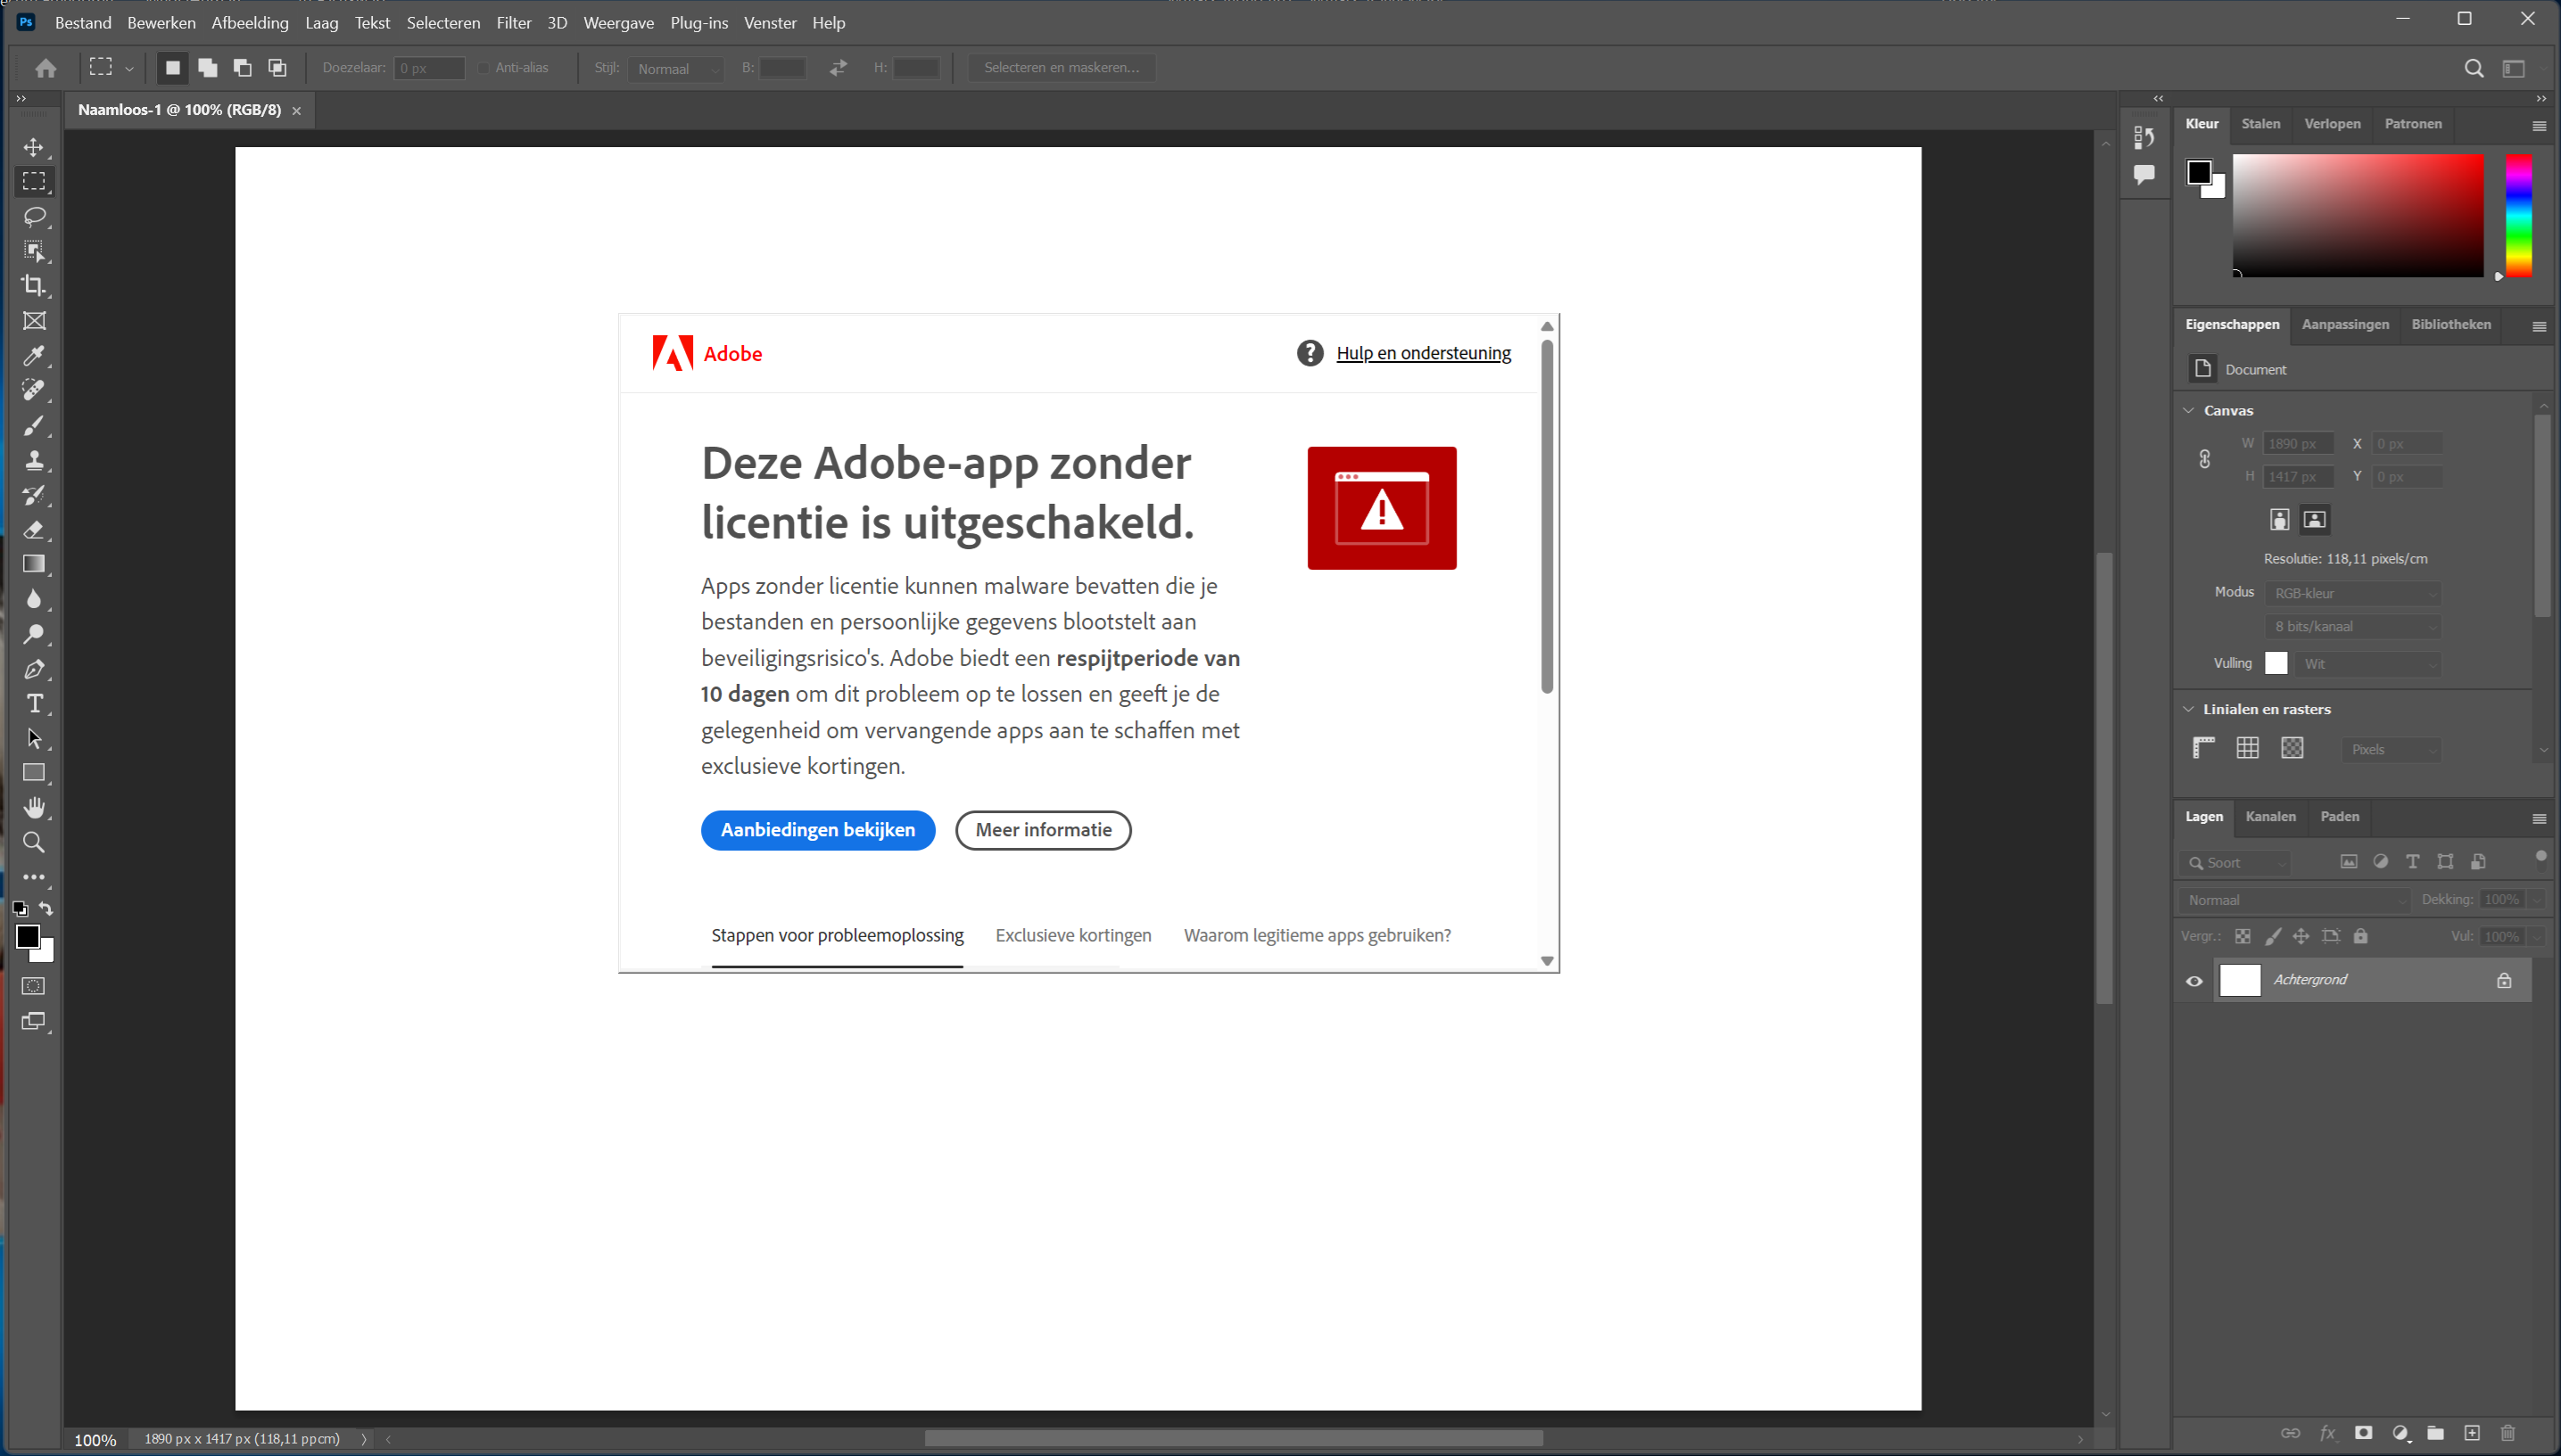
Task: Select the Spot Healing Brush tool
Action: coord(34,390)
